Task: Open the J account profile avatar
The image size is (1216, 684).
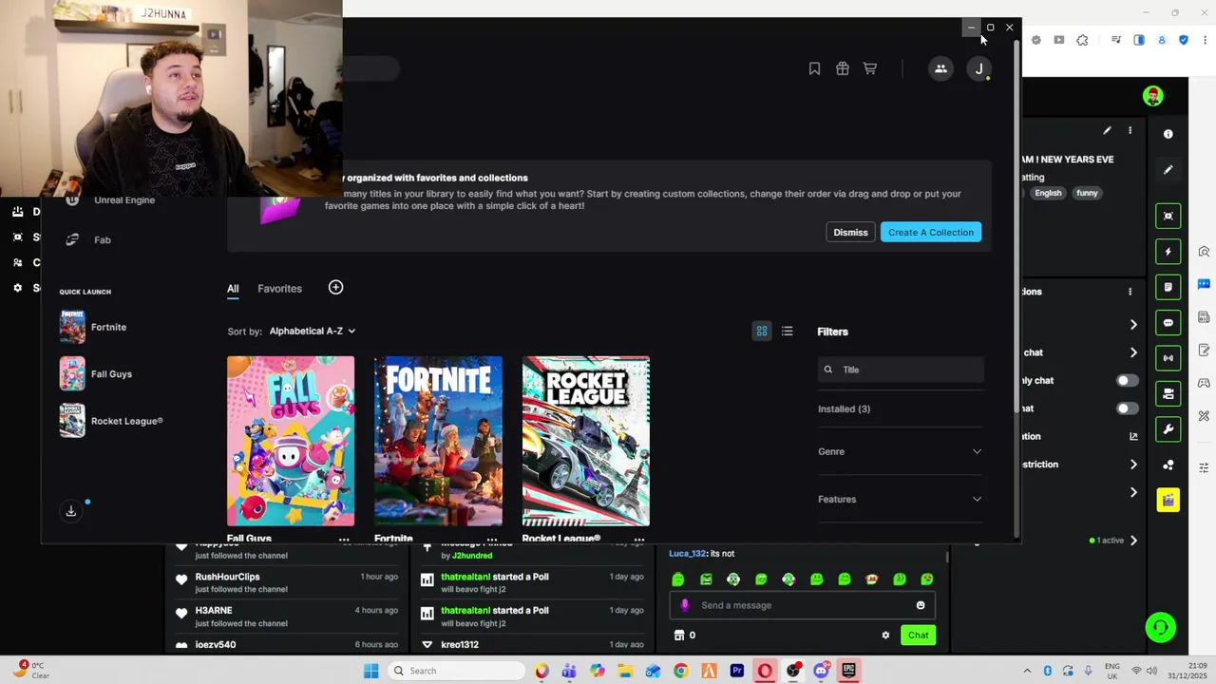Action: click(978, 68)
